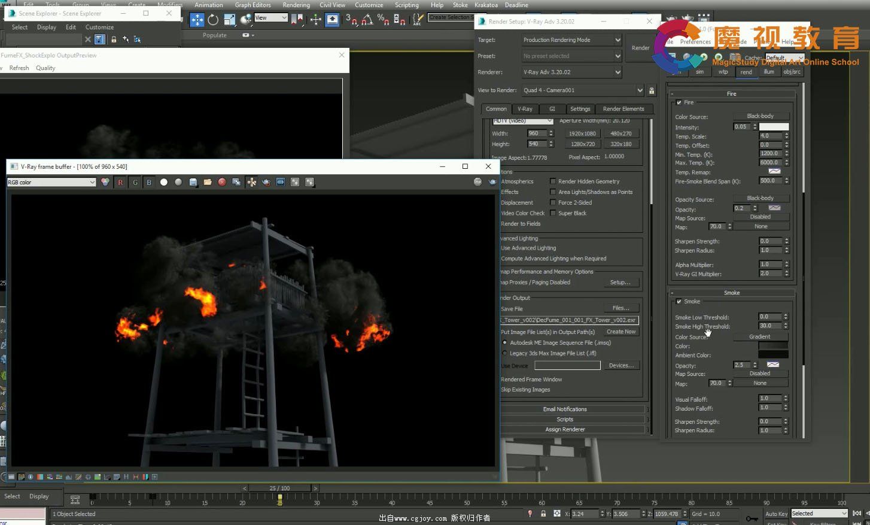870x525 pixels.
Task: Toggle red channel in V-Ray frame buffer
Action: coord(120,182)
